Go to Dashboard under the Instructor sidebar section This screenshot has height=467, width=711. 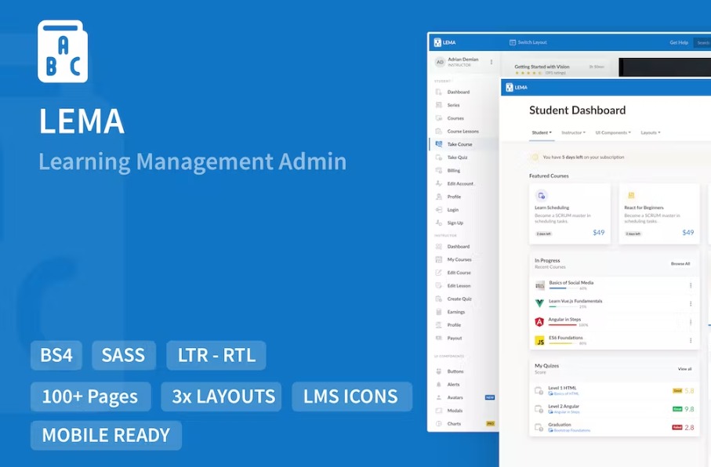pyautogui.click(x=459, y=247)
